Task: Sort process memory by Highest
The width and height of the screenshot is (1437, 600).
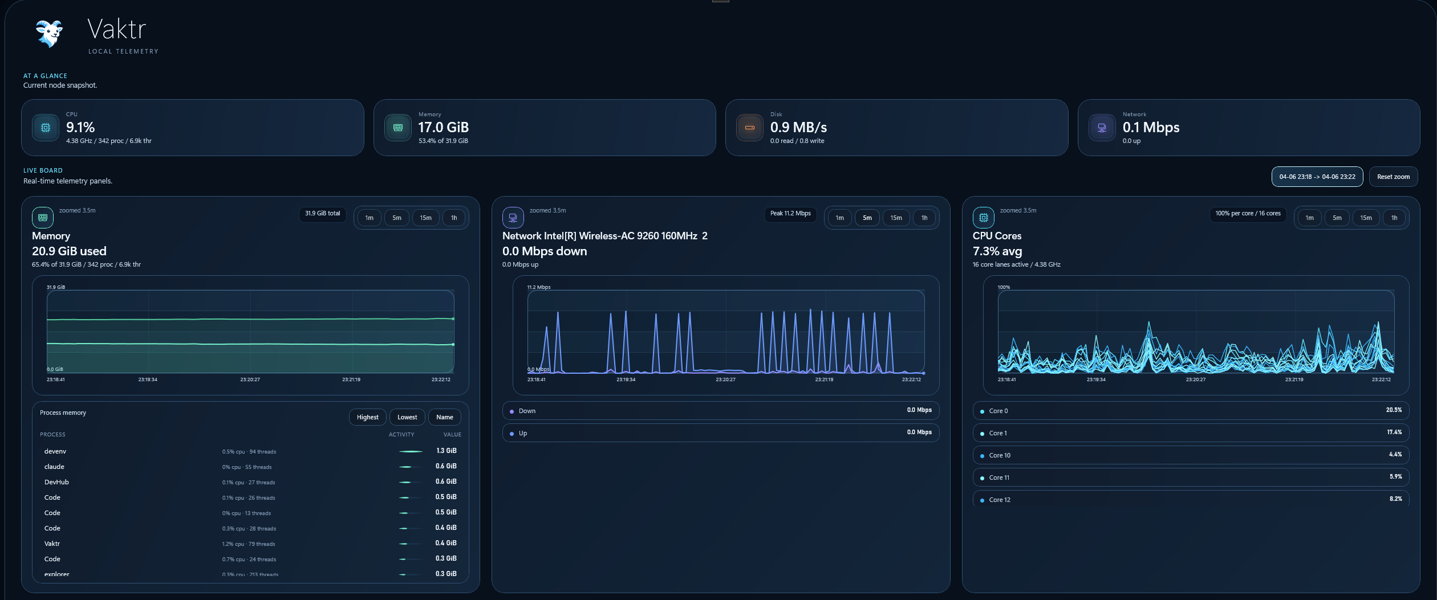Action: [x=367, y=417]
